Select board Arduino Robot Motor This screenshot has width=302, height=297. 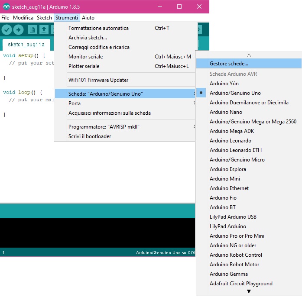tap(249, 265)
